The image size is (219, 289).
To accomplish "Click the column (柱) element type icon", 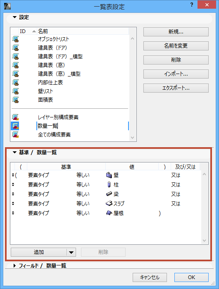I will click(x=109, y=184).
